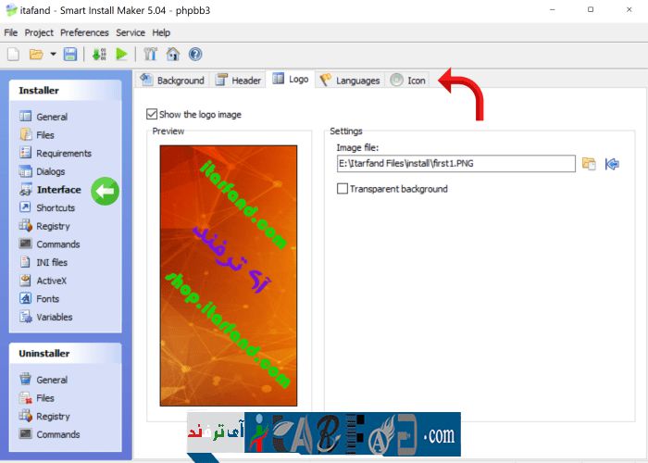Switch to the Background tab
Viewport: 648px width, 463px height.
[x=172, y=81]
